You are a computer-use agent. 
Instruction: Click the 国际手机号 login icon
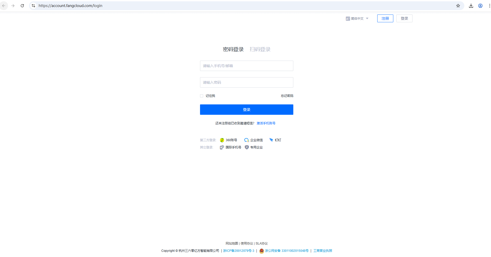pyautogui.click(x=222, y=147)
